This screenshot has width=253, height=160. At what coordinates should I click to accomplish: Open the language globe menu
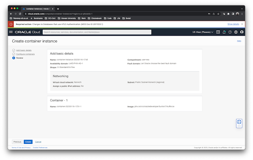(236, 32)
